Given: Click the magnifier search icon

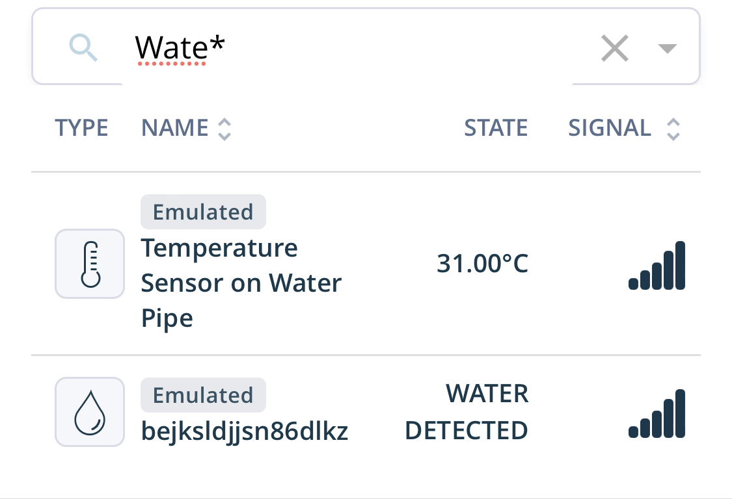Looking at the screenshot, I should point(83,47).
